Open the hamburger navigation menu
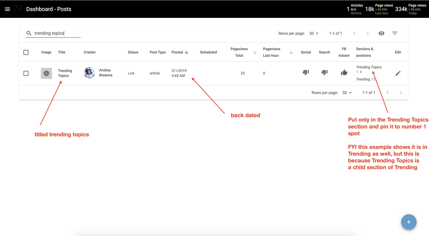 pos(7,9)
